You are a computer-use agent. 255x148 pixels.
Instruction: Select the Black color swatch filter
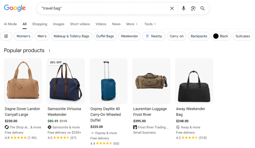tap(216, 36)
